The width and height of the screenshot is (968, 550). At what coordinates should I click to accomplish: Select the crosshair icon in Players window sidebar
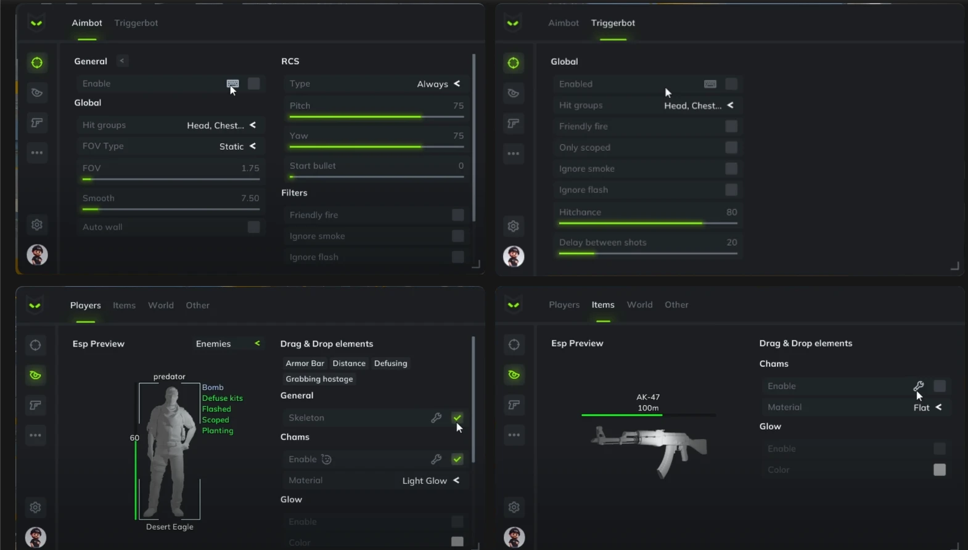pos(35,345)
